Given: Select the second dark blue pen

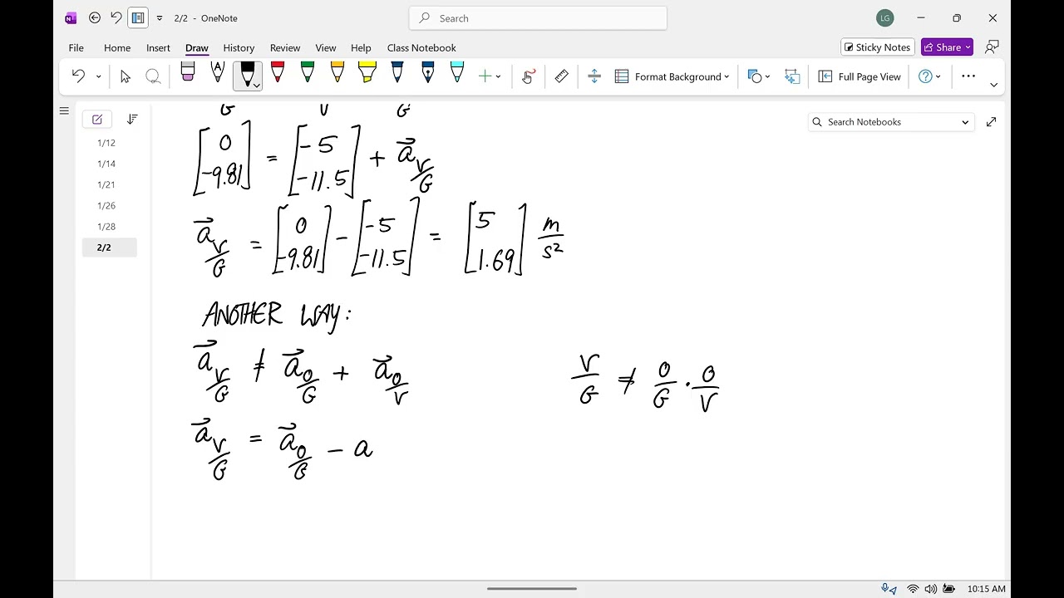Looking at the screenshot, I should [x=427, y=72].
